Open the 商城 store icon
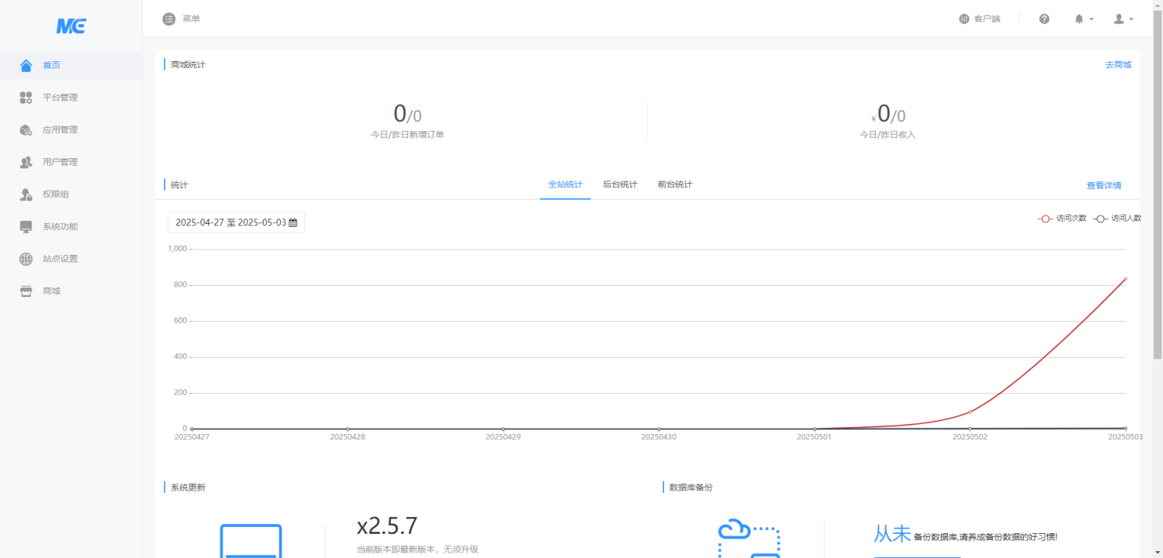The height and width of the screenshot is (558, 1163). pos(27,291)
